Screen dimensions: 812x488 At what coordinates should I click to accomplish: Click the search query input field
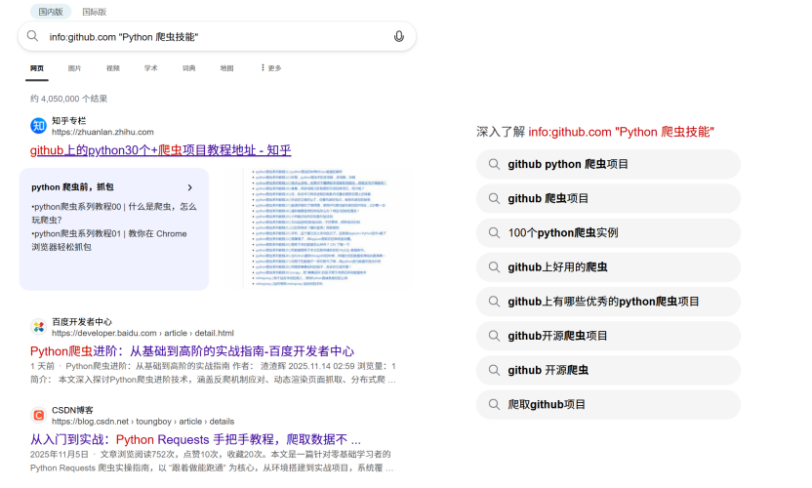(x=215, y=37)
